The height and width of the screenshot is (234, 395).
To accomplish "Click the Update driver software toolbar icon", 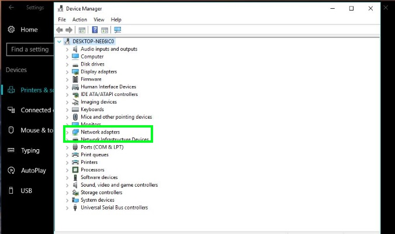I will 105,30.
